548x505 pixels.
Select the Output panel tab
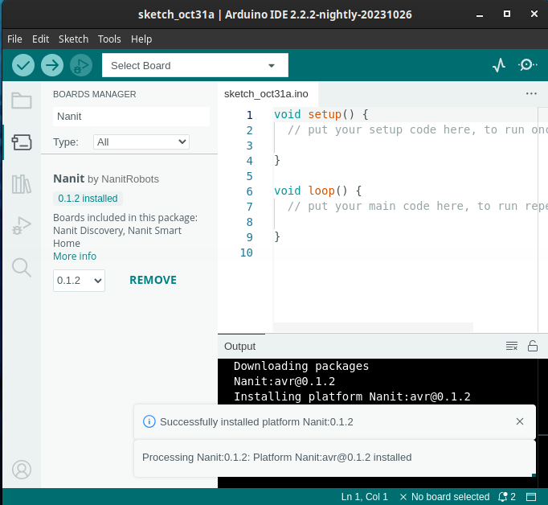pyautogui.click(x=240, y=347)
